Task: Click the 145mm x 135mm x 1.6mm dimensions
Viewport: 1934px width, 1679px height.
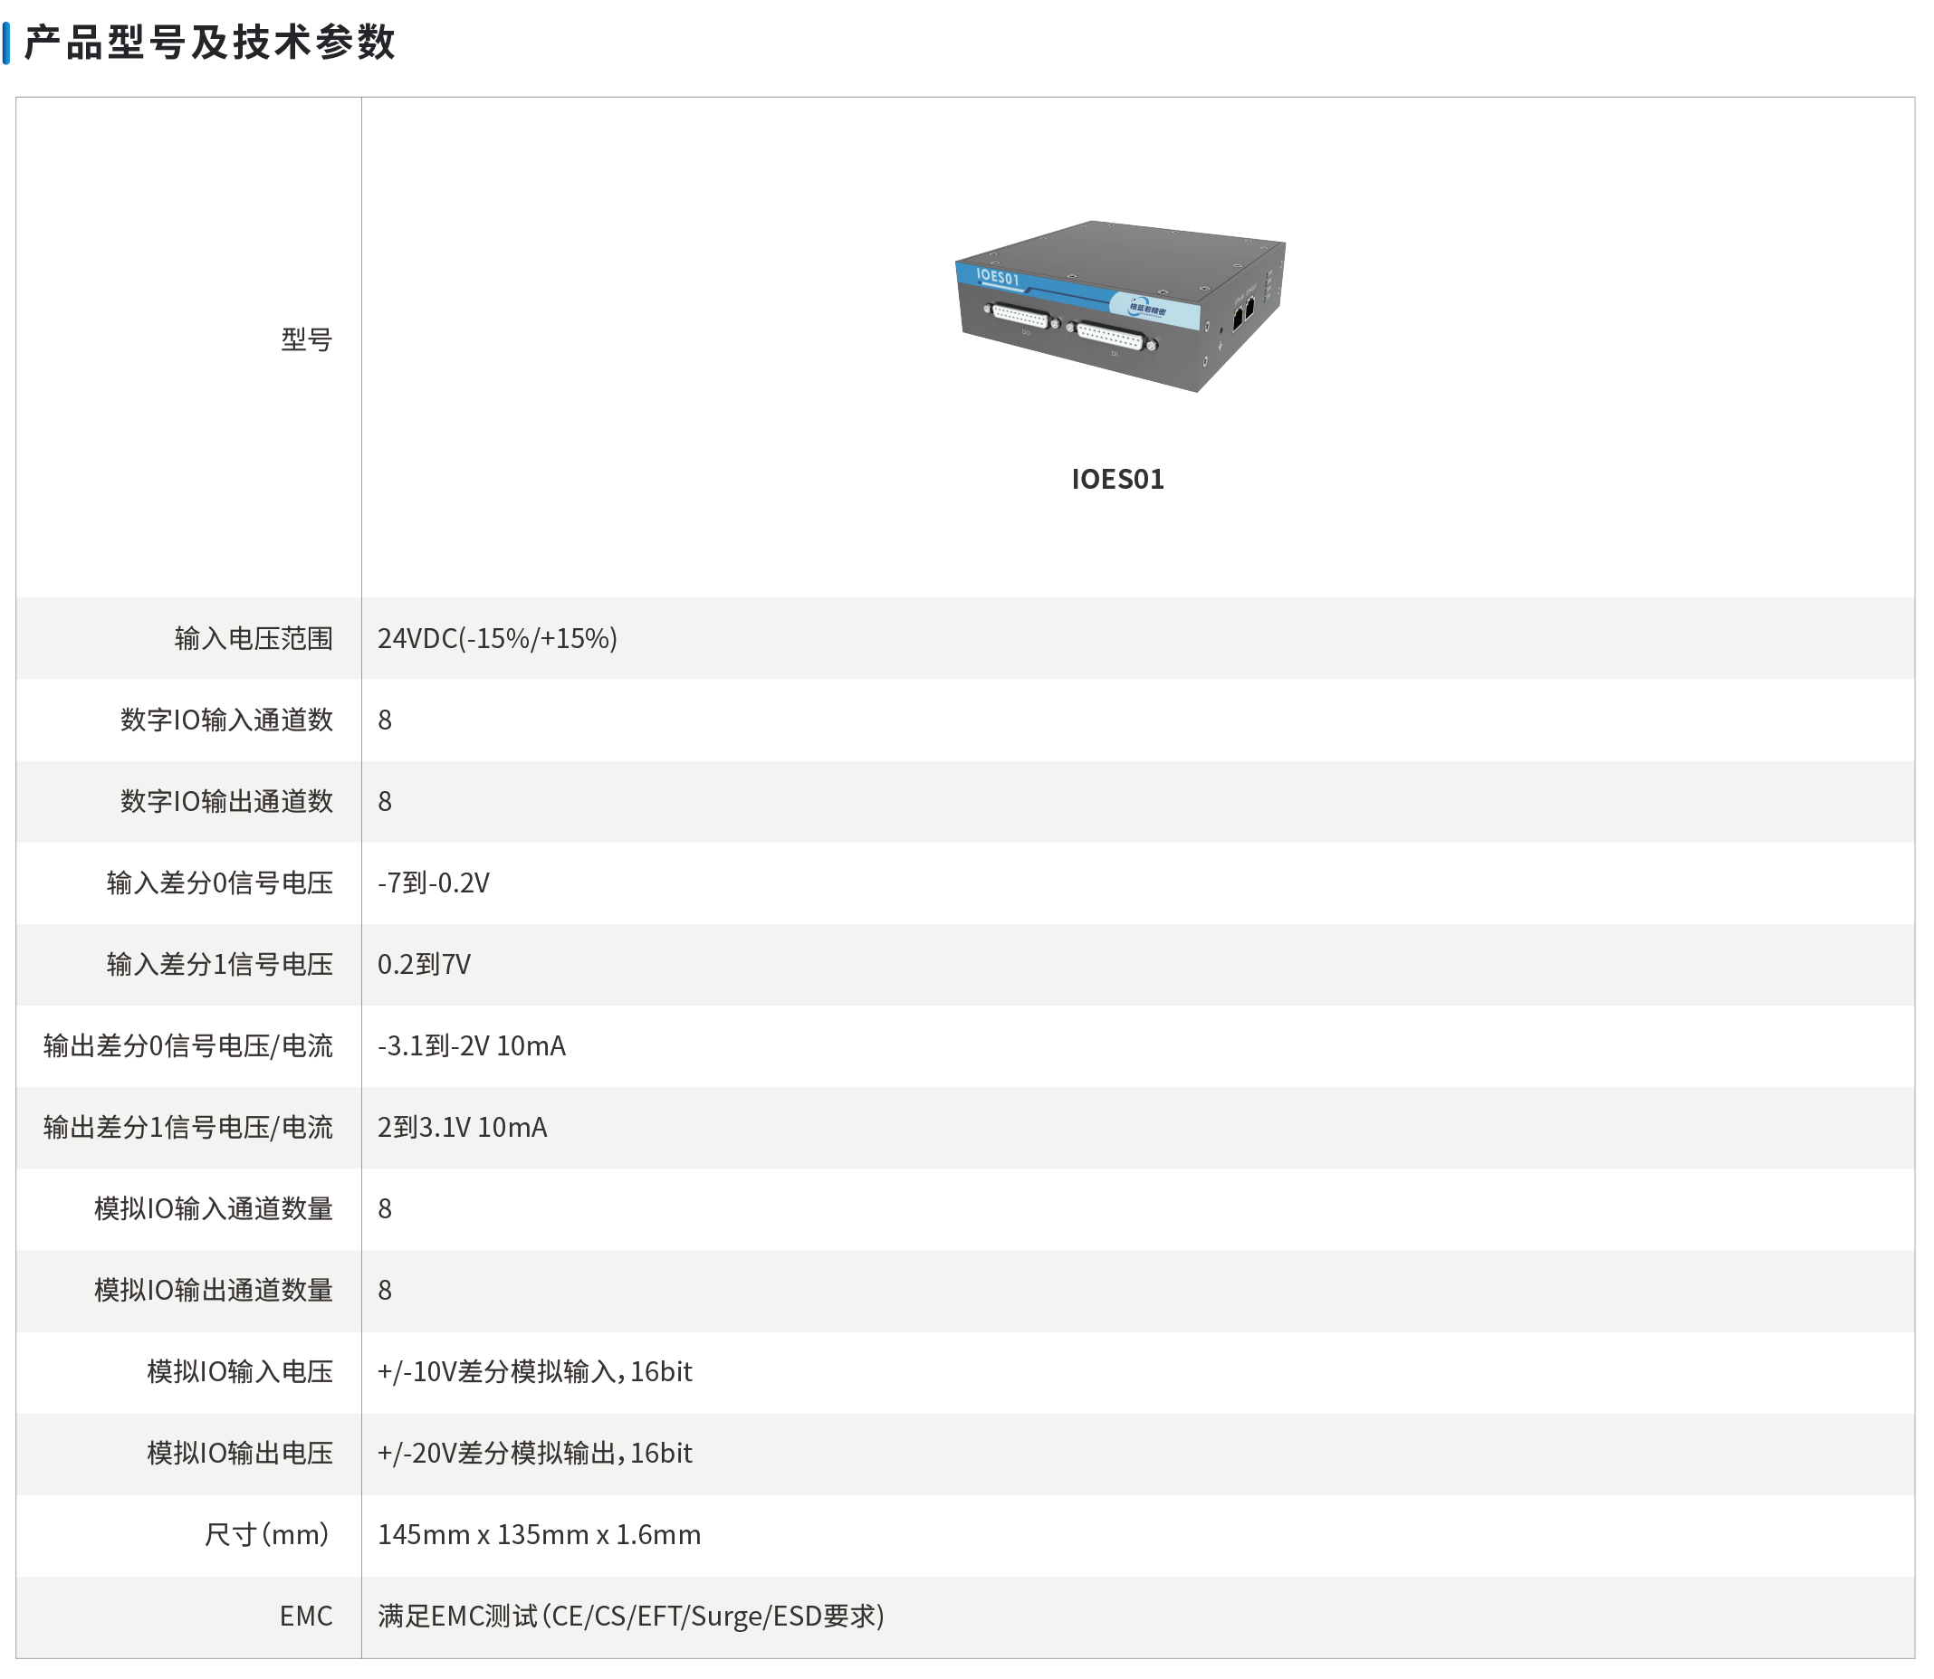Action: [x=539, y=1536]
